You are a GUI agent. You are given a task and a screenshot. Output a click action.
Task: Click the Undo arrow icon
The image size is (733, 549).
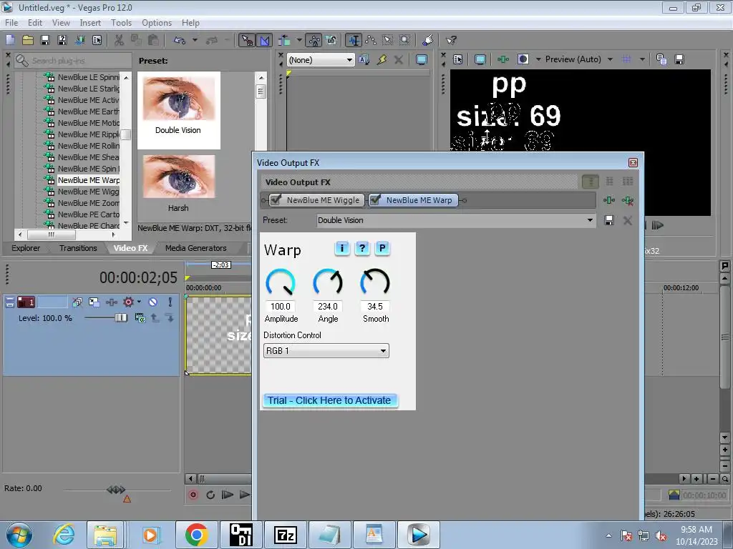(x=180, y=41)
